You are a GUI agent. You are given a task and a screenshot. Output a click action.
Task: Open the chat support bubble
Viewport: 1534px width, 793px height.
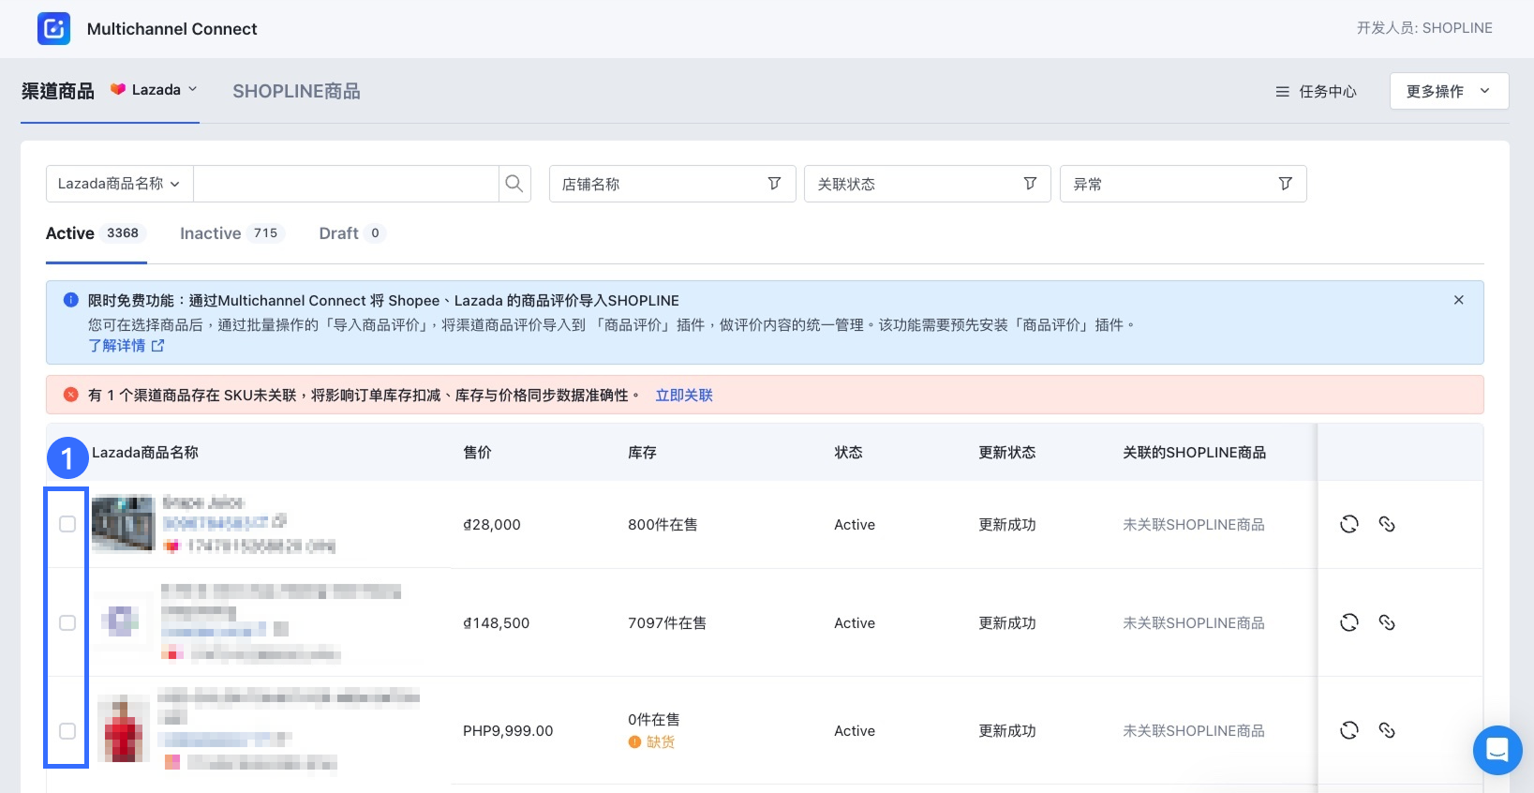(1497, 750)
